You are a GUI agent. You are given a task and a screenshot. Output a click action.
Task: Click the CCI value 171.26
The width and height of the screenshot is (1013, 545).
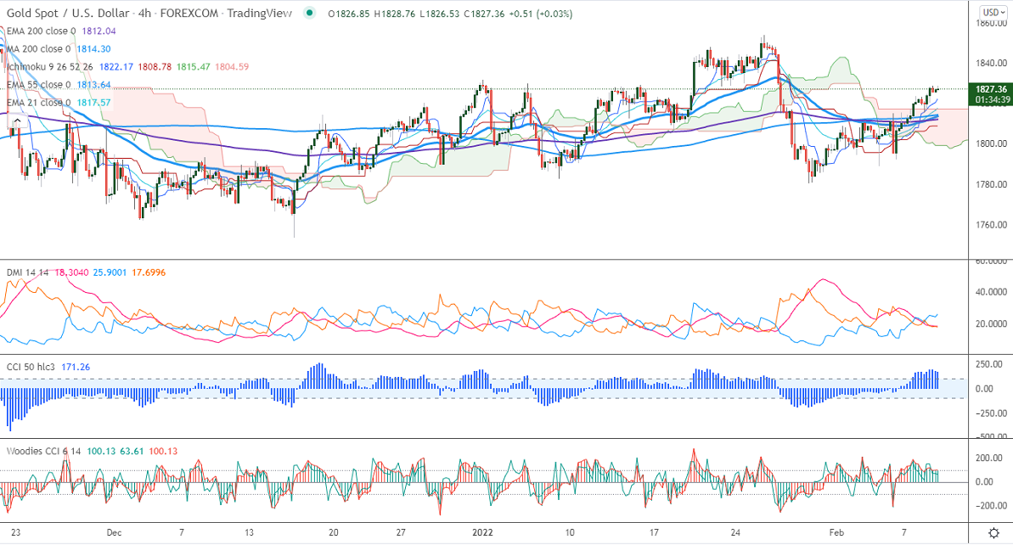76,367
